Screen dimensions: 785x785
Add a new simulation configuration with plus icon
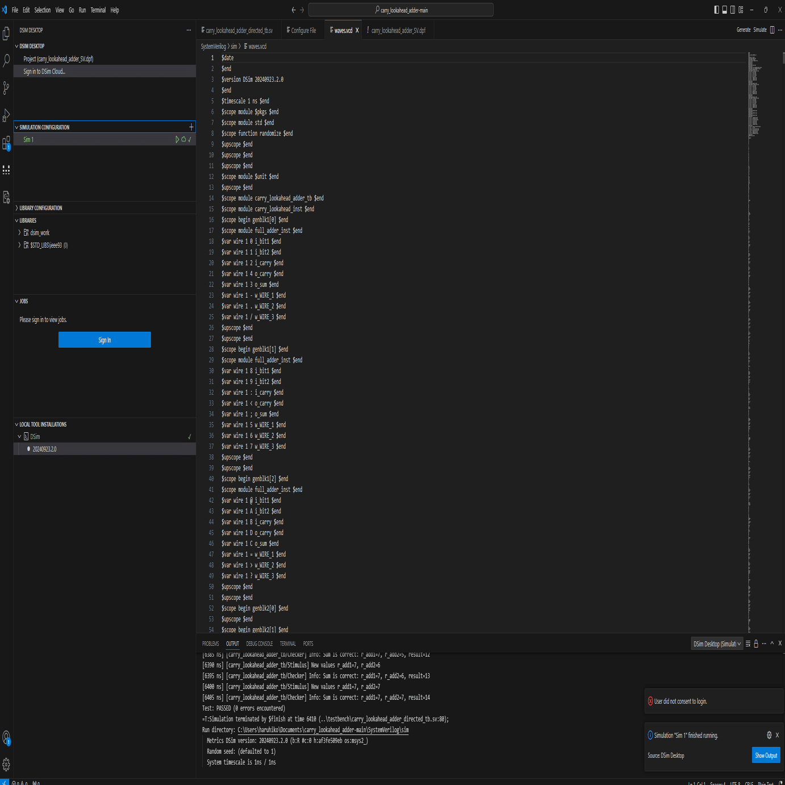point(191,127)
